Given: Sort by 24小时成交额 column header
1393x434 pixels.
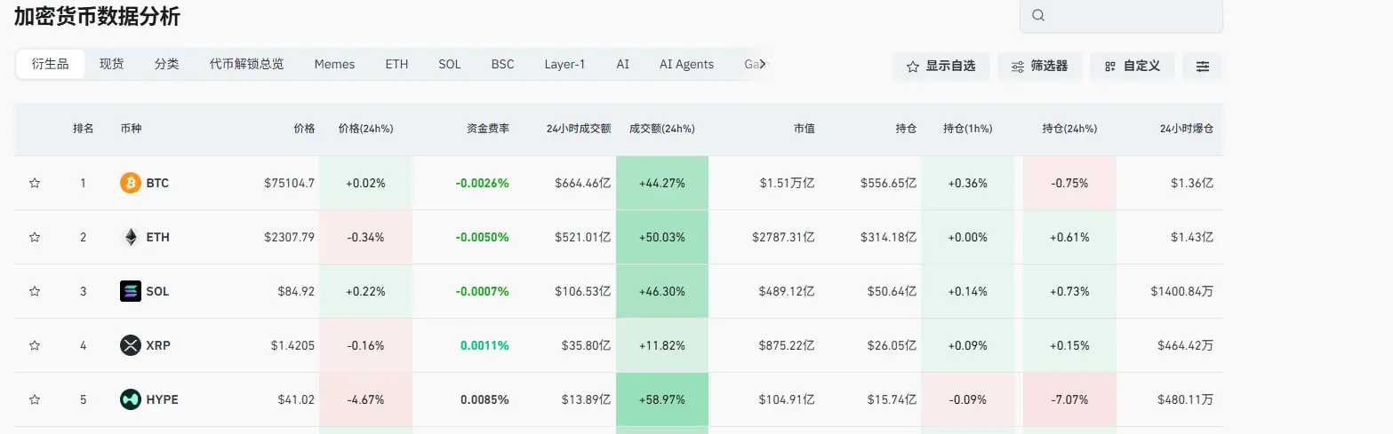Looking at the screenshot, I should 579,129.
